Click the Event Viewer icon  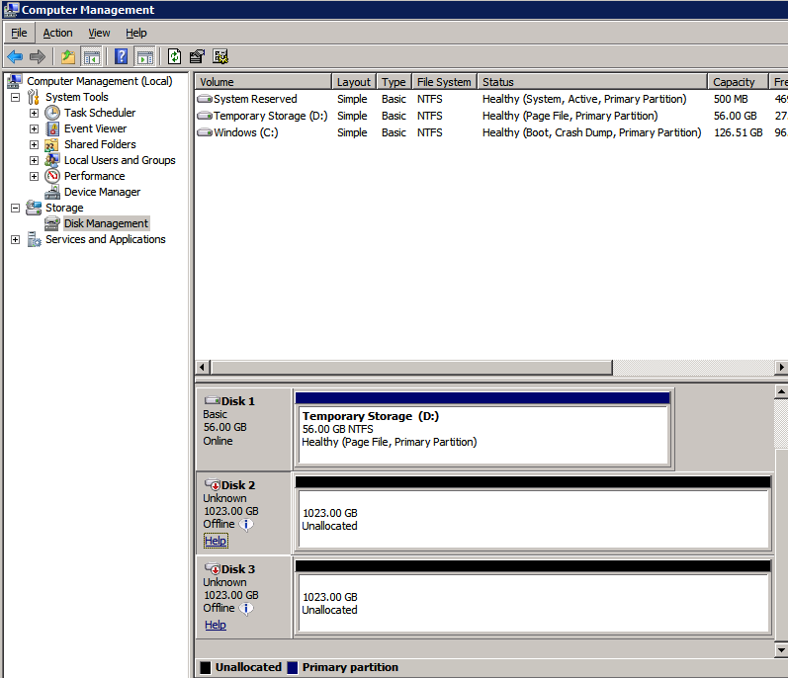point(52,129)
